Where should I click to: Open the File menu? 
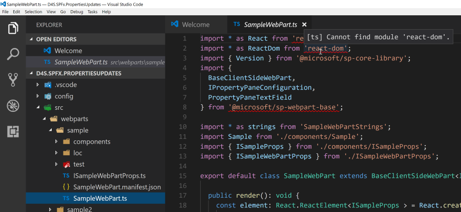click(5, 12)
